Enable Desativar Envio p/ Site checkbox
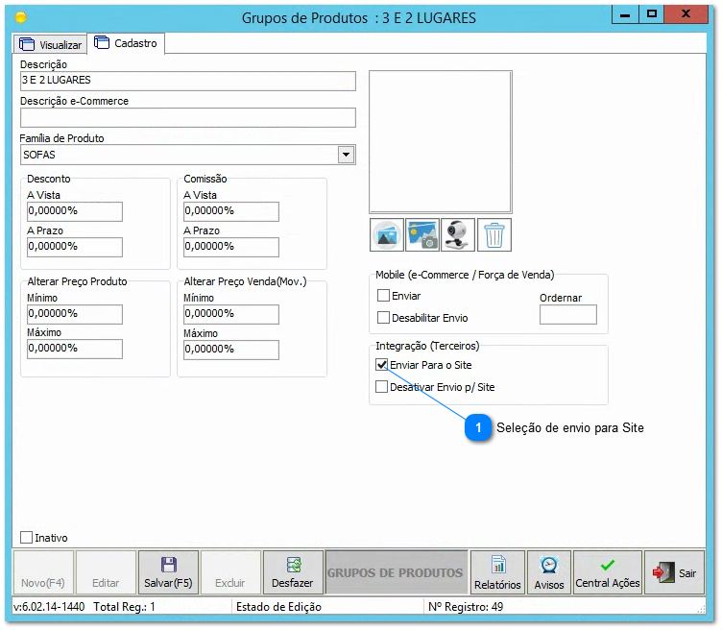 383,387
